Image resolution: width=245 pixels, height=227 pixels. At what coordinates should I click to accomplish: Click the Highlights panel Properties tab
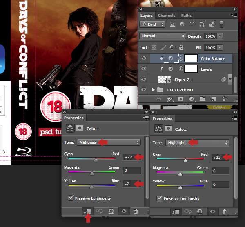163,118
